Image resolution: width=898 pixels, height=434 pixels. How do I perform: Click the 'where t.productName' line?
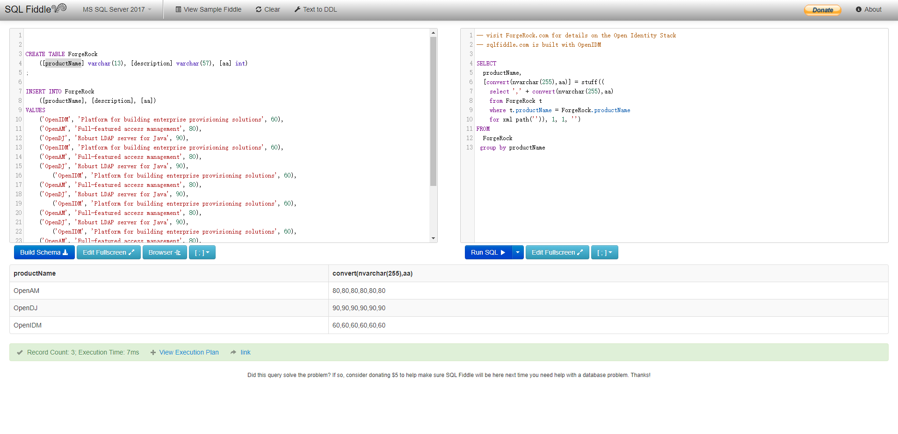pos(560,110)
